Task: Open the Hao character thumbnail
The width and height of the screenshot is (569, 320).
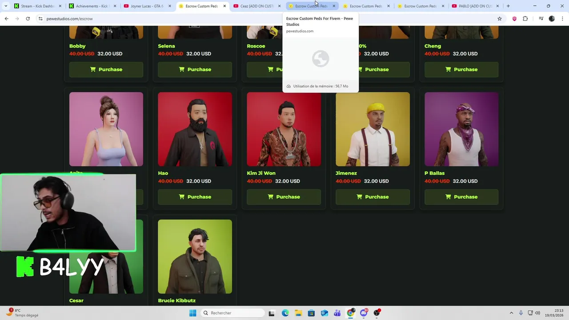Action: [x=195, y=129]
